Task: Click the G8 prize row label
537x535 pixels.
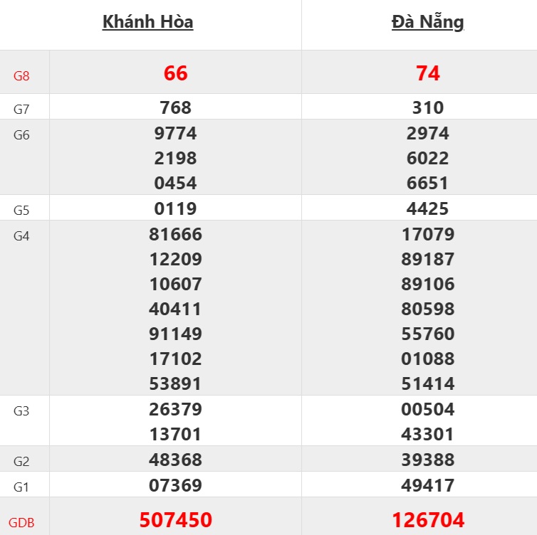Action: [x=22, y=74]
